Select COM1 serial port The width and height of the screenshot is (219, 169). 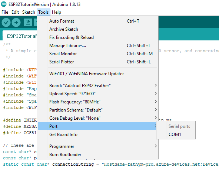[x=176, y=135]
